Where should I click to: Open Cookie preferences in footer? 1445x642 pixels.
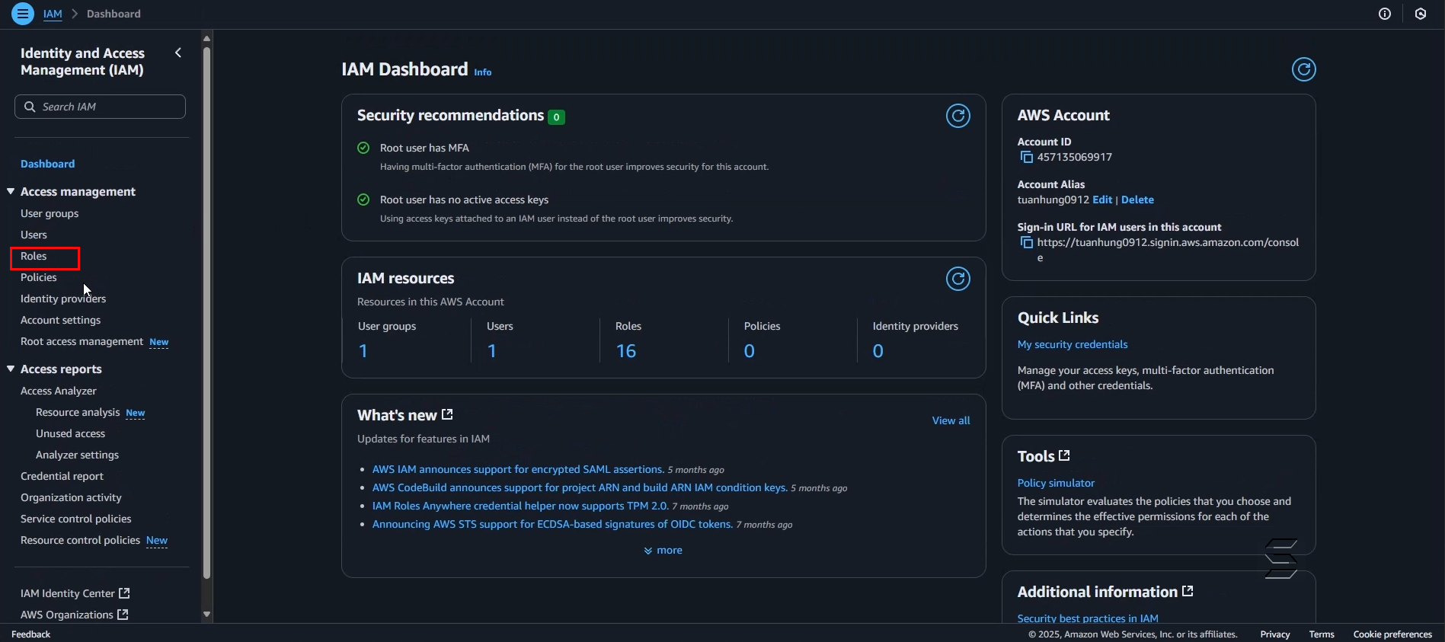pyautogui.click(x=1392, y=634)
